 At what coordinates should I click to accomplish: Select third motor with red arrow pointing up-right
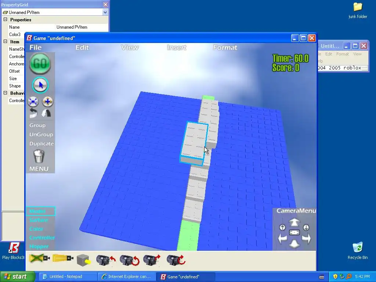pyautogui.click(x=152, y=260)
